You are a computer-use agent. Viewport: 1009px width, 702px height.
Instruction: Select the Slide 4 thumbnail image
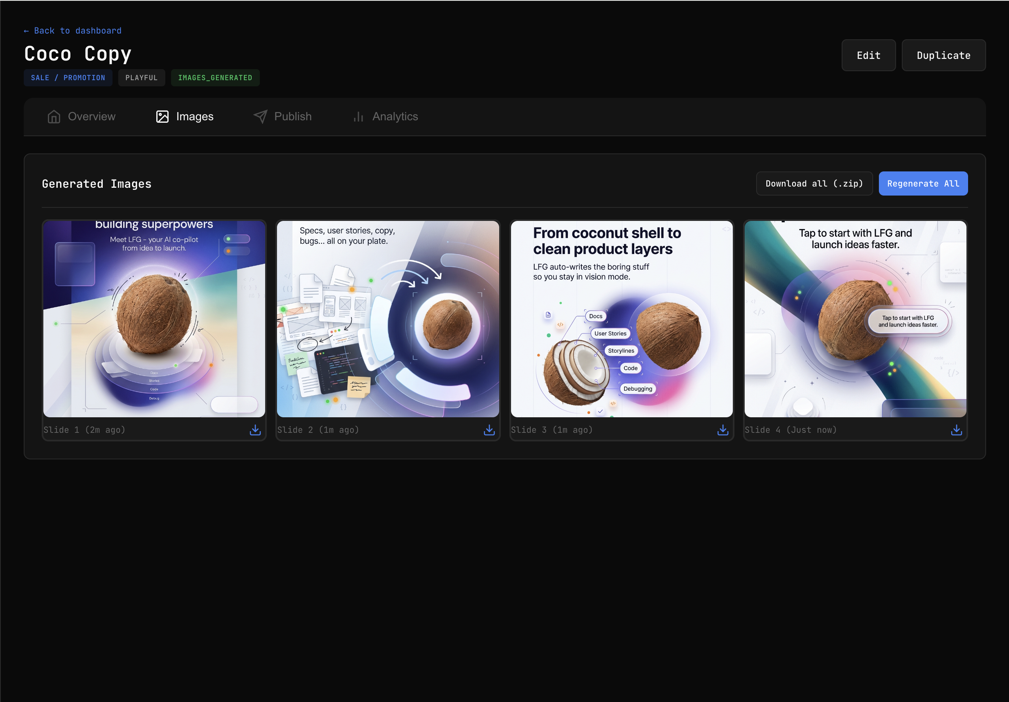click(x=855, y=319)
